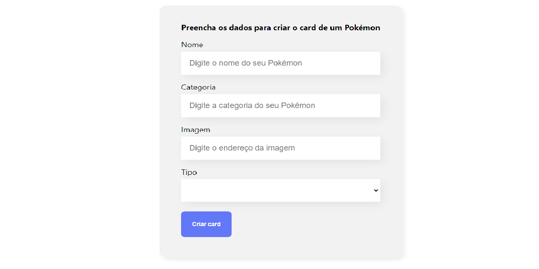Viewport: 539px width, 269px height.
Task: Select the Pokémon type combo box
Action: tap(280, 190)
